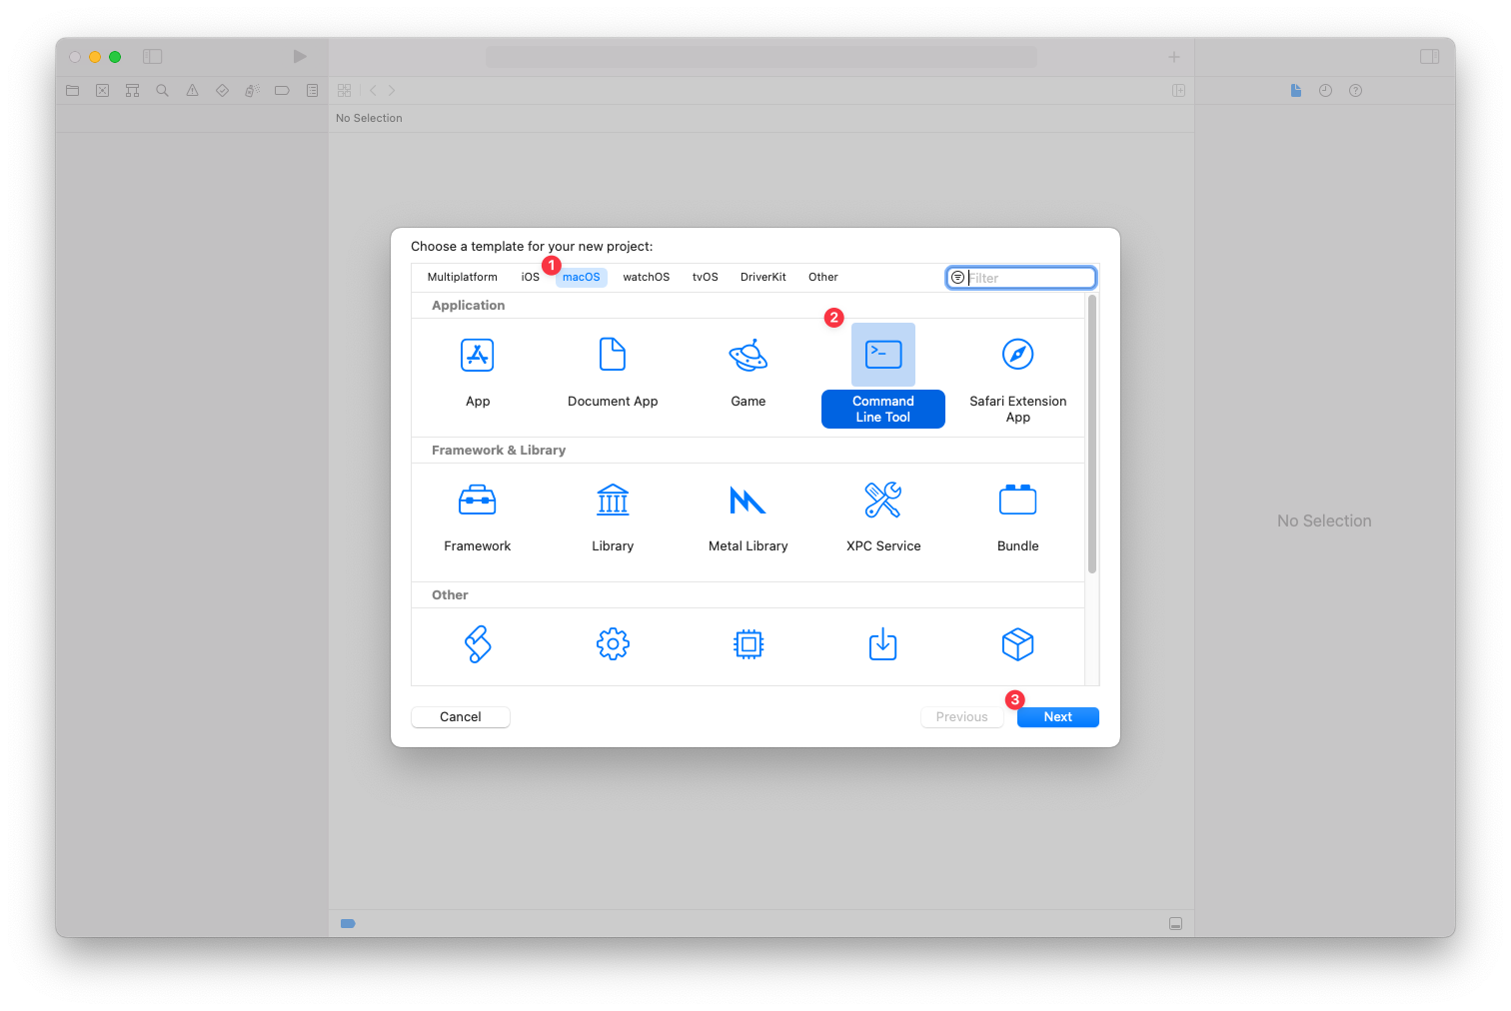Open the Project navigator
Image resolution: width=1511 pixels, height=1011 pixels.
pyautogui.click(x=72, y=90)
